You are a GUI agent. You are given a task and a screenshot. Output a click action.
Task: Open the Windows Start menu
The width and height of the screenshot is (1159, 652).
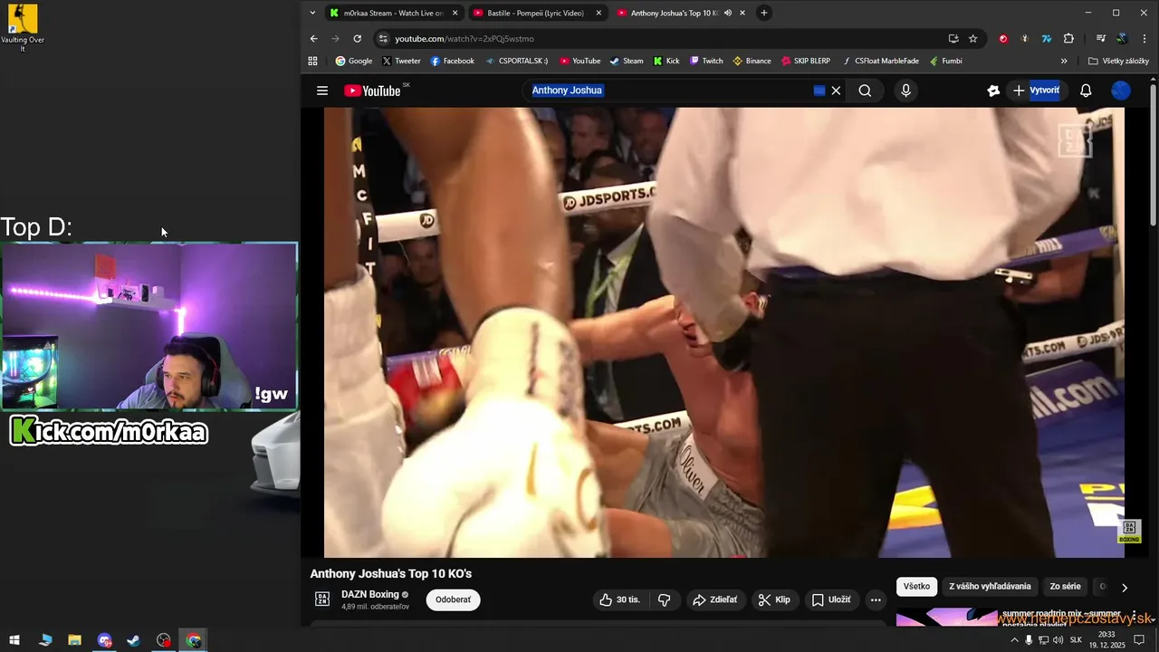pyautogui.click(x=14, y=640)
